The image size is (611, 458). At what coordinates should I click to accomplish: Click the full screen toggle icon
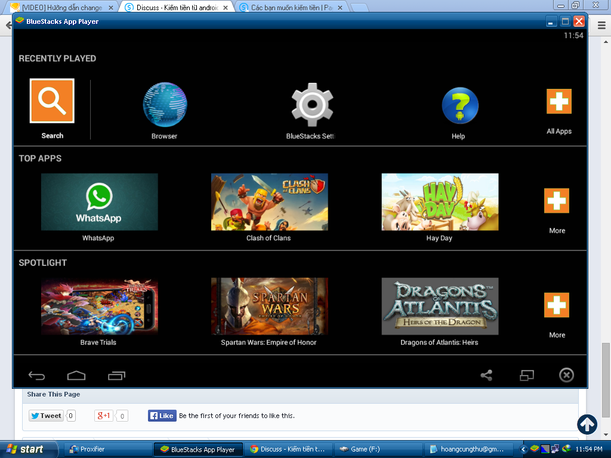[527, 375]
